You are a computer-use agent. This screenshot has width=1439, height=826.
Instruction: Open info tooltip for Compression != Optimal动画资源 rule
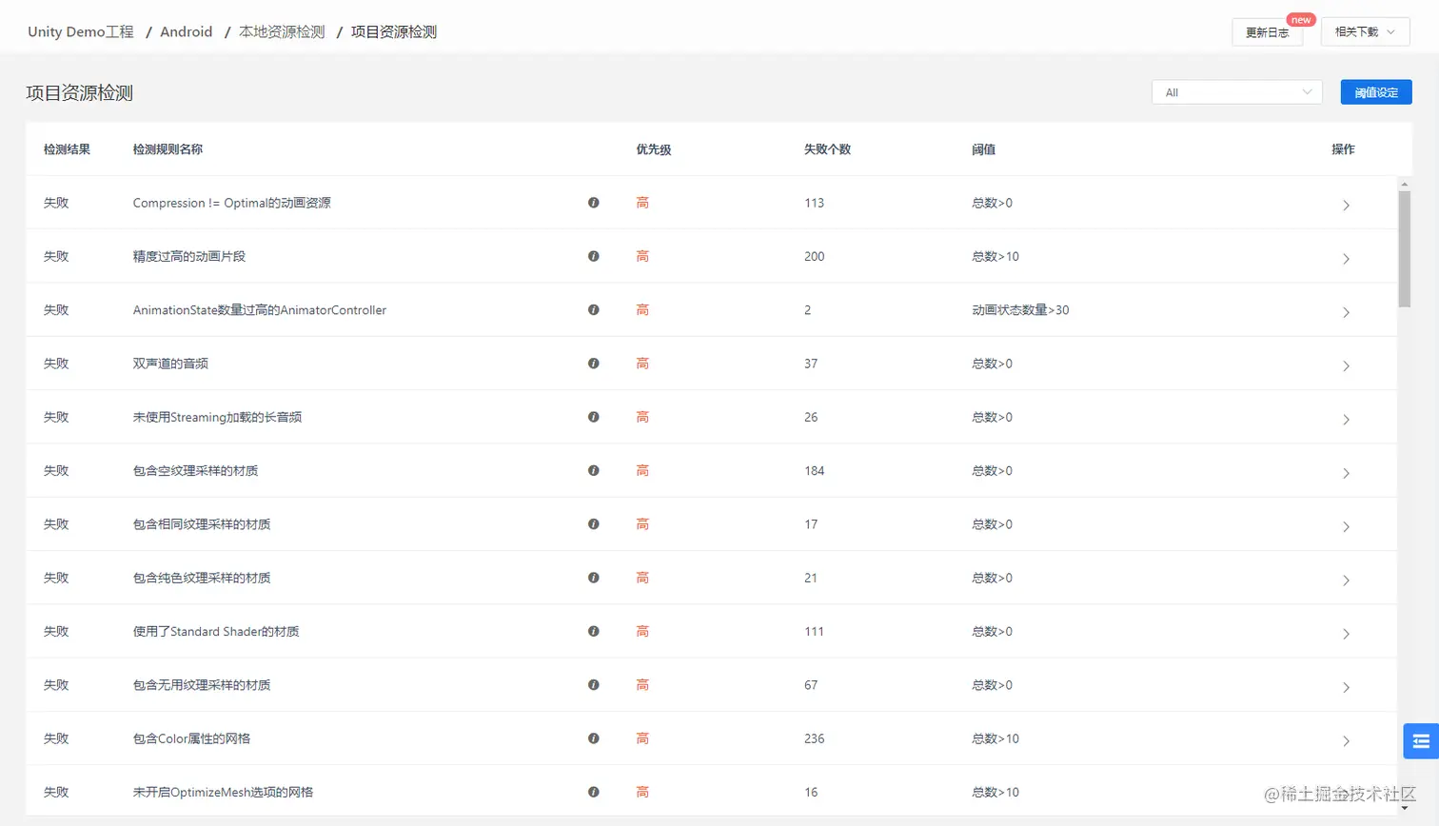[593, 203]
